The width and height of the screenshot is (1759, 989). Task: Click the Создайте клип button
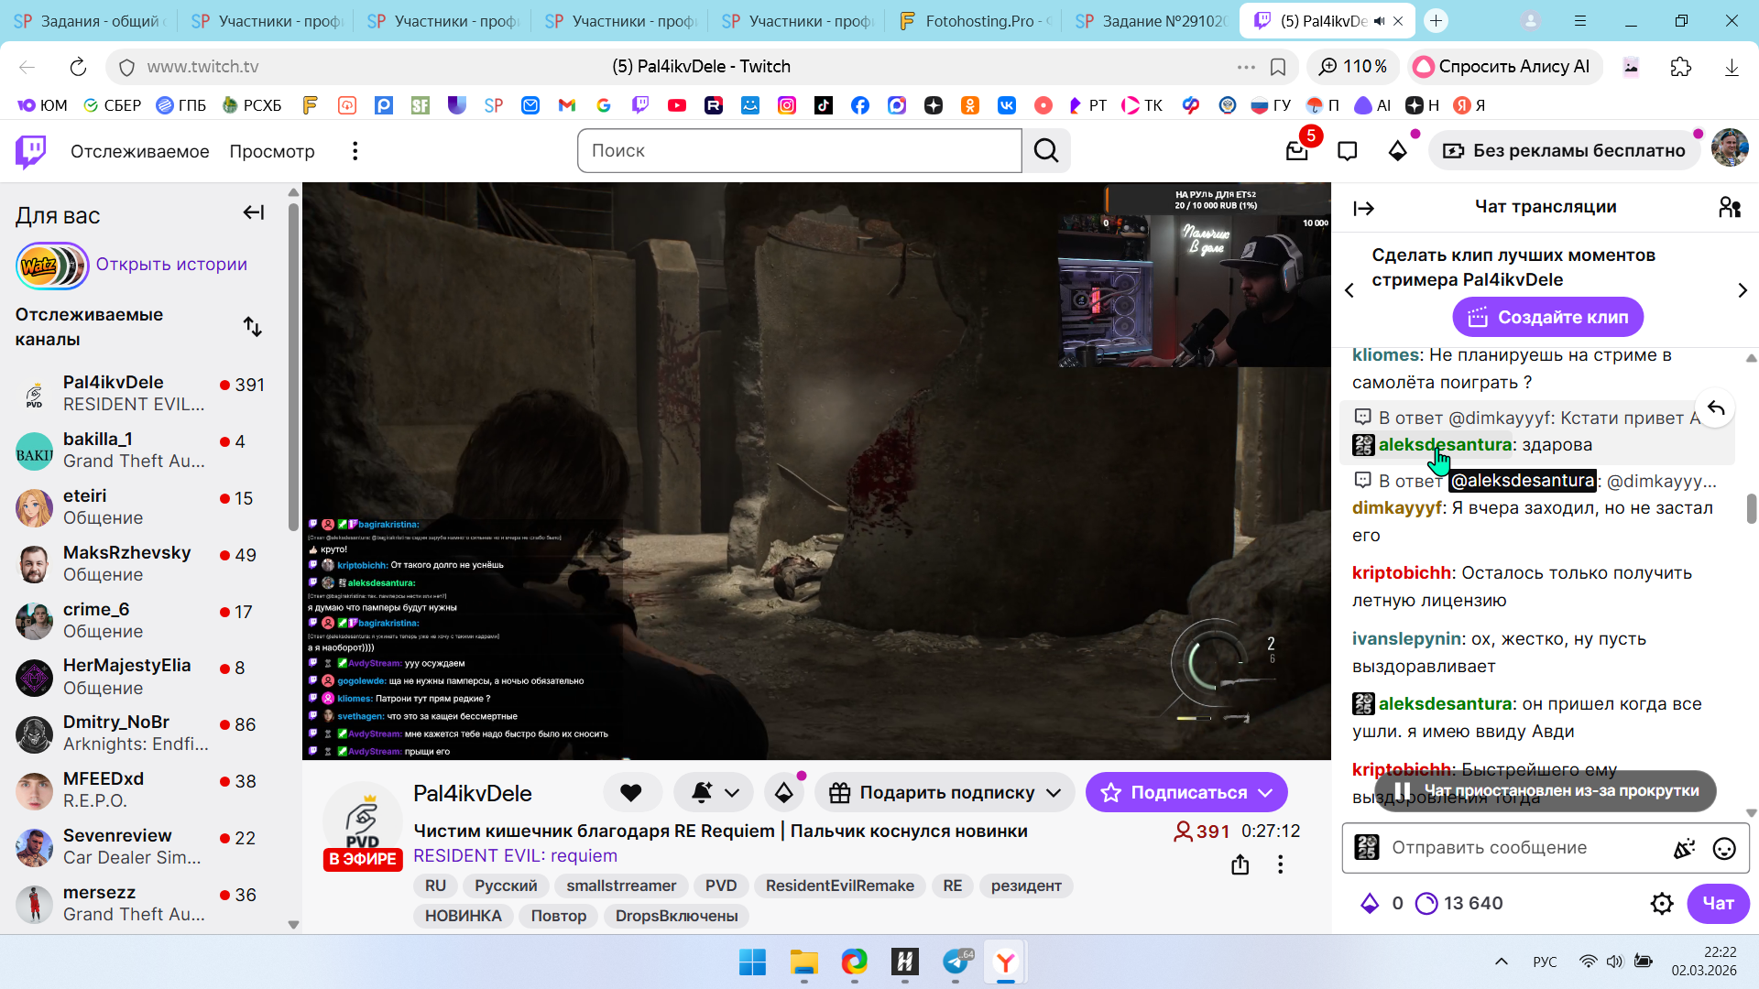pyautogui.click(x=1547, y=318)
